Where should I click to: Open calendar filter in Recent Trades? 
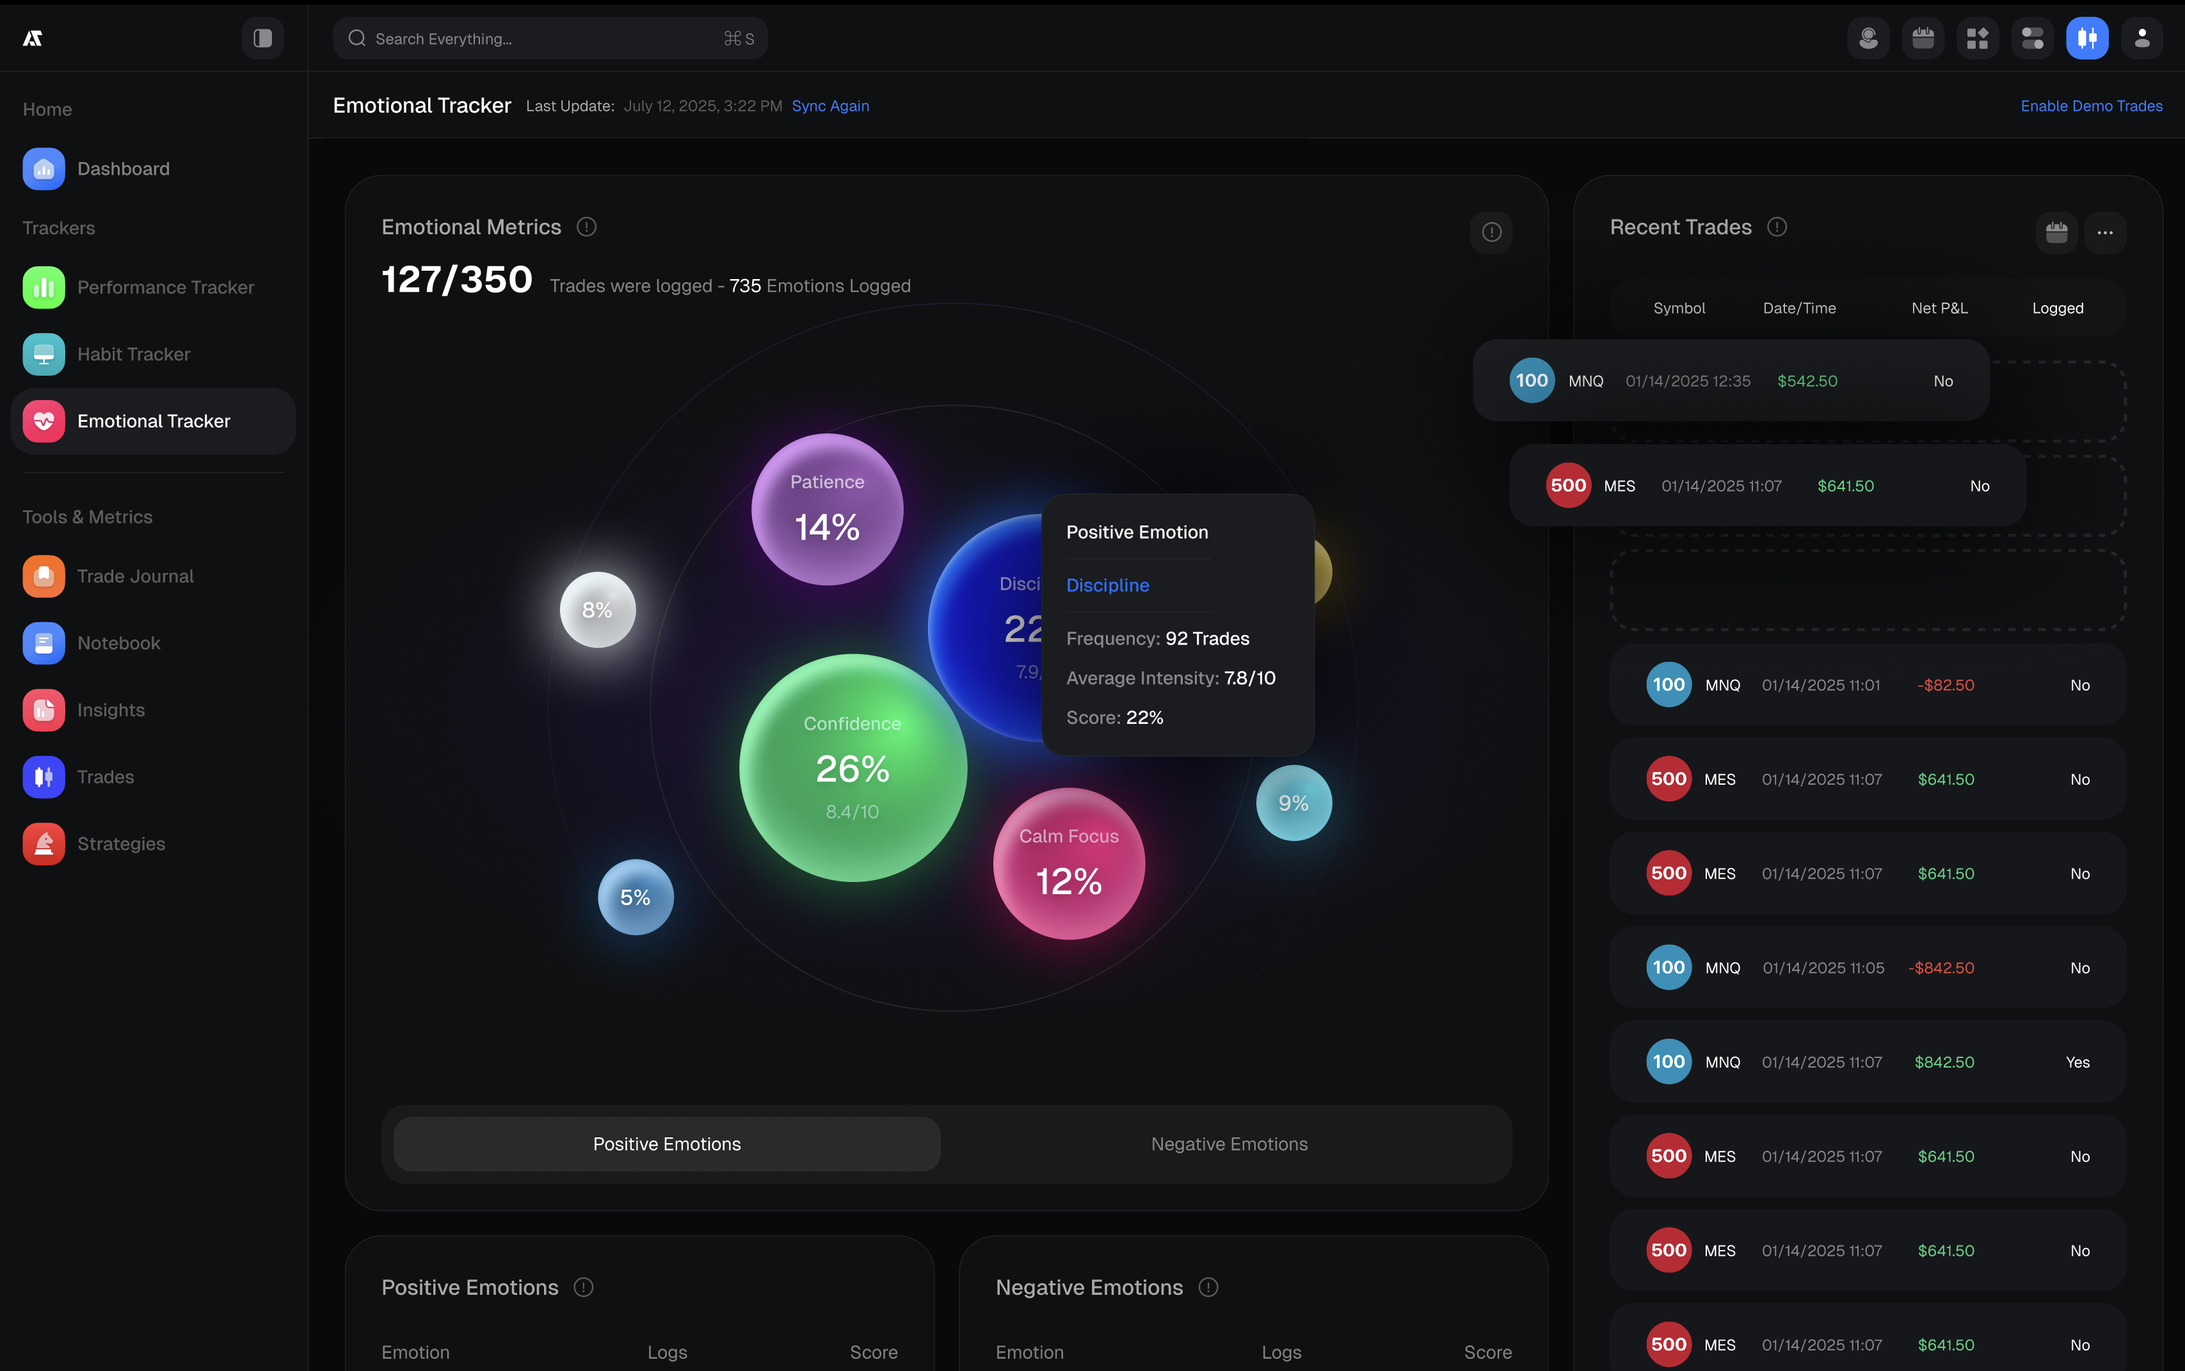[2056, 232]
